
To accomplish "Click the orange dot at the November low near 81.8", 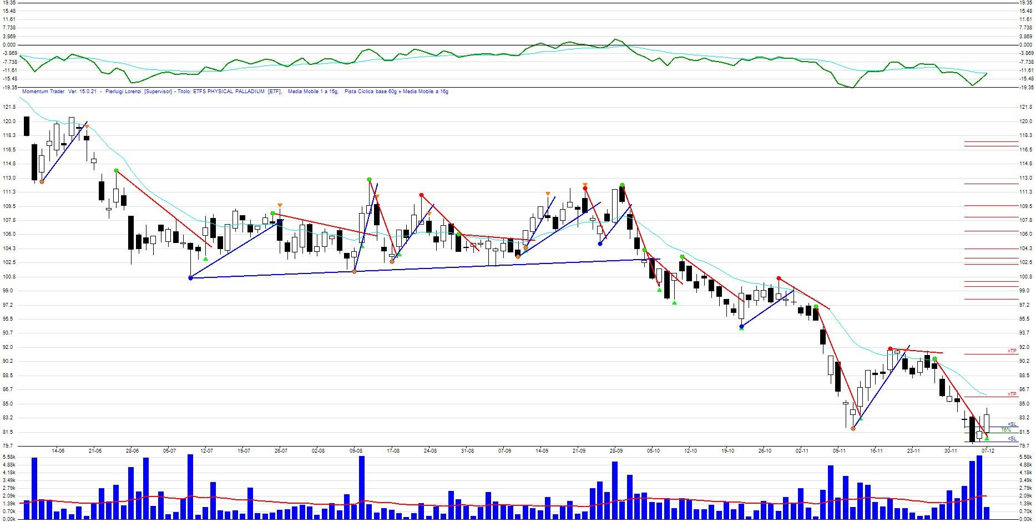I will [853, 428].
